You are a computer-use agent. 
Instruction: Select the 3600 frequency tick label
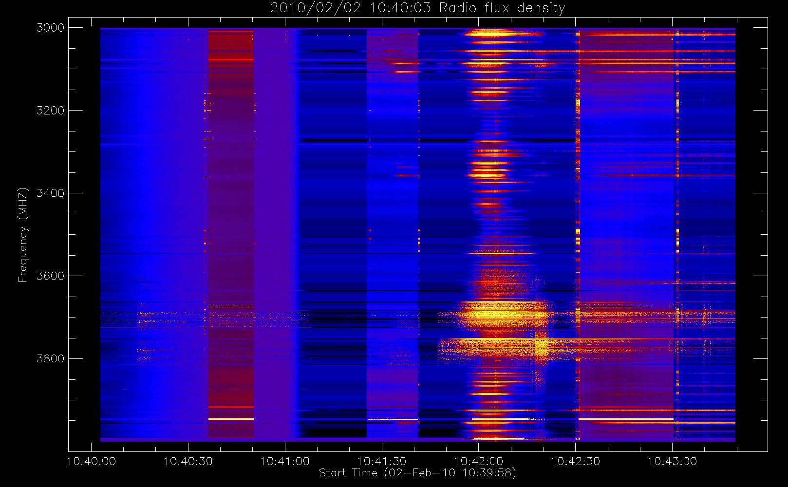coord(51,276)
